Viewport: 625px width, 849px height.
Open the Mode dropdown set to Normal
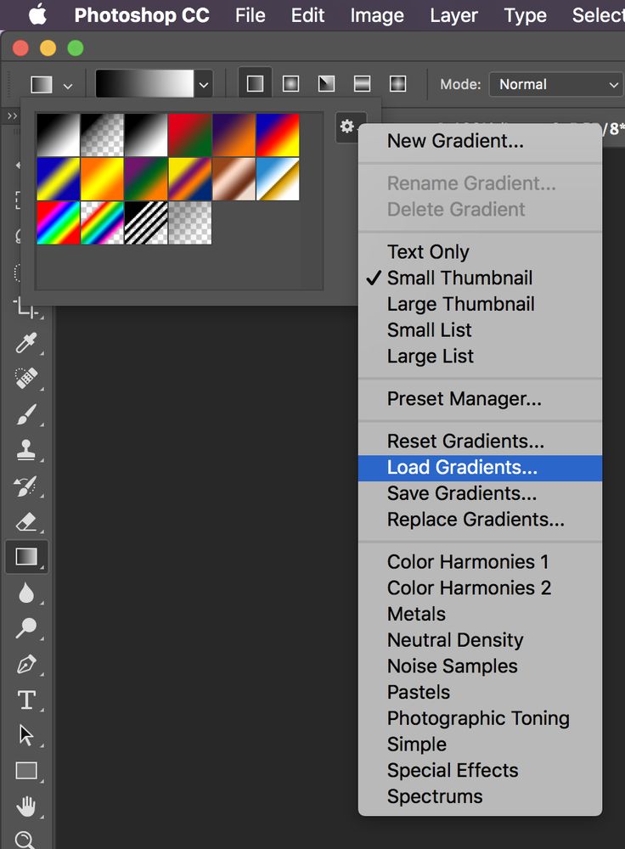555,84
